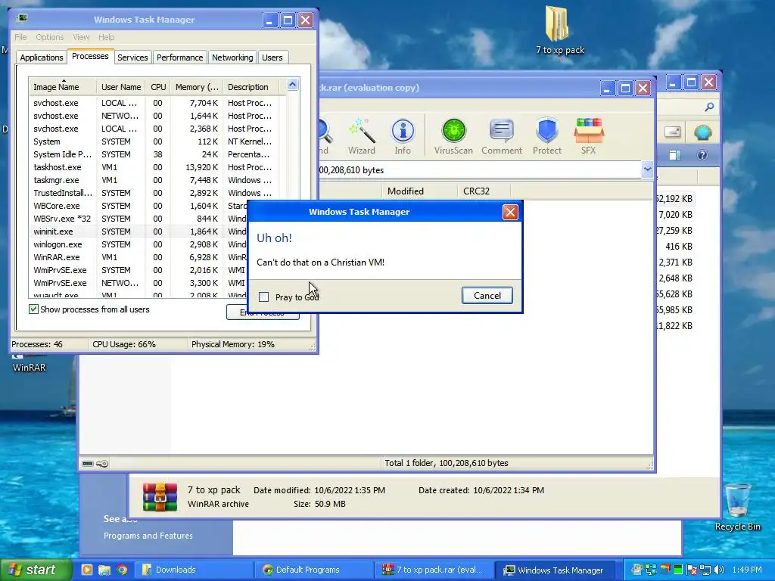Open the Start menu
The width and height of the screenshot is (775, 581).
coord(36,570)
